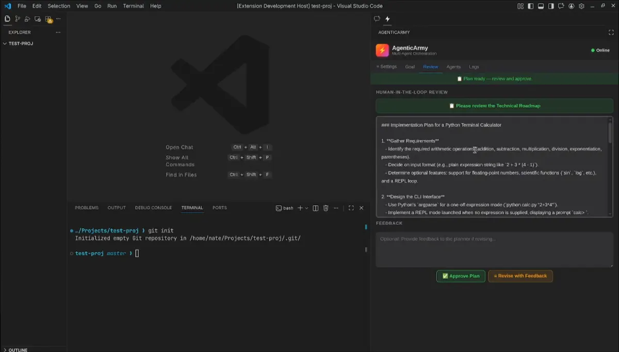Maximize the AgenticArmy panel size

tap(611, 32)
